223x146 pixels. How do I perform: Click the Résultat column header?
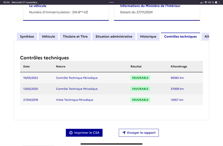point(136,66)
